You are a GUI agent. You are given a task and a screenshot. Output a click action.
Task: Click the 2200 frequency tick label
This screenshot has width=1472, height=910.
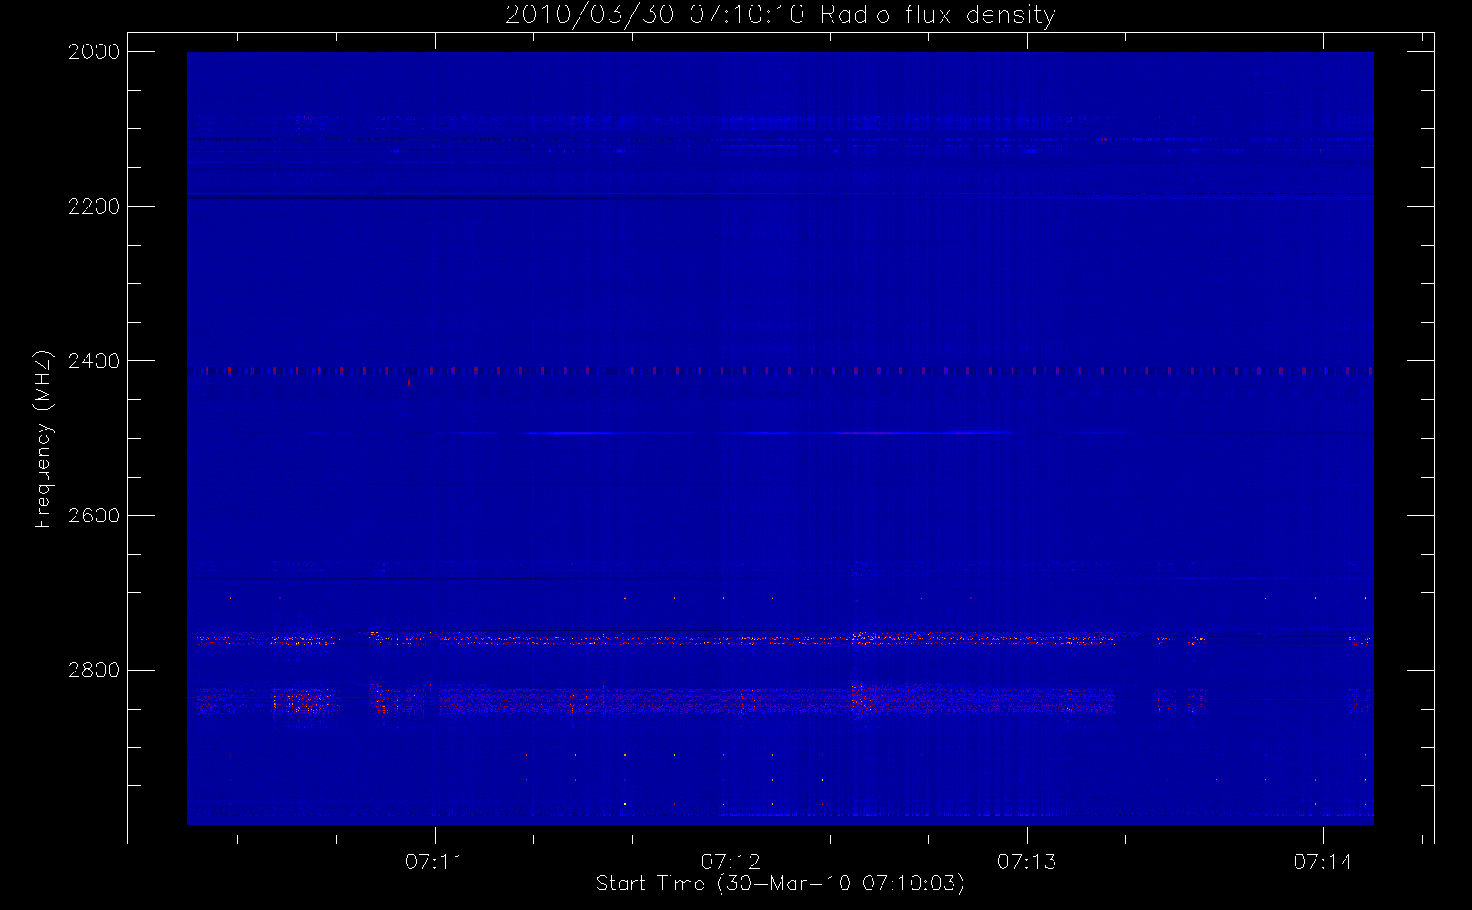pyautogui.click(x=95, y=207)
